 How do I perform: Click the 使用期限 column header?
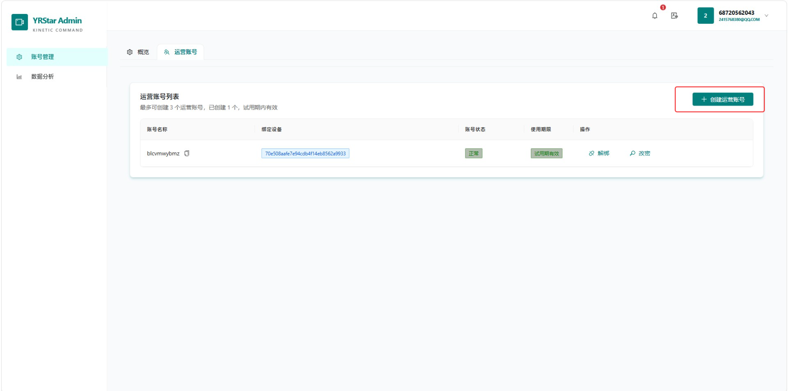541,129
